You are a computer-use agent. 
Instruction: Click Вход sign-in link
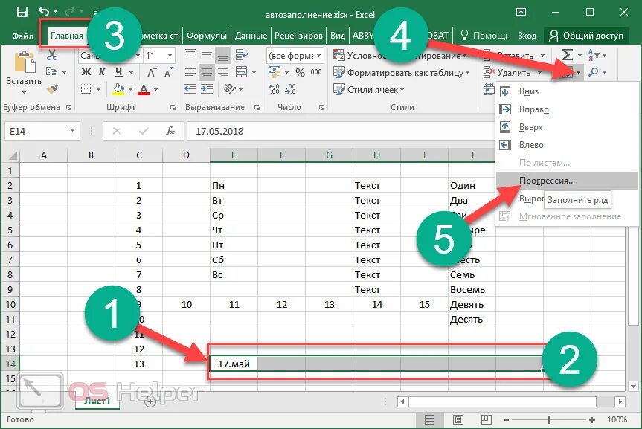point(527,36)
